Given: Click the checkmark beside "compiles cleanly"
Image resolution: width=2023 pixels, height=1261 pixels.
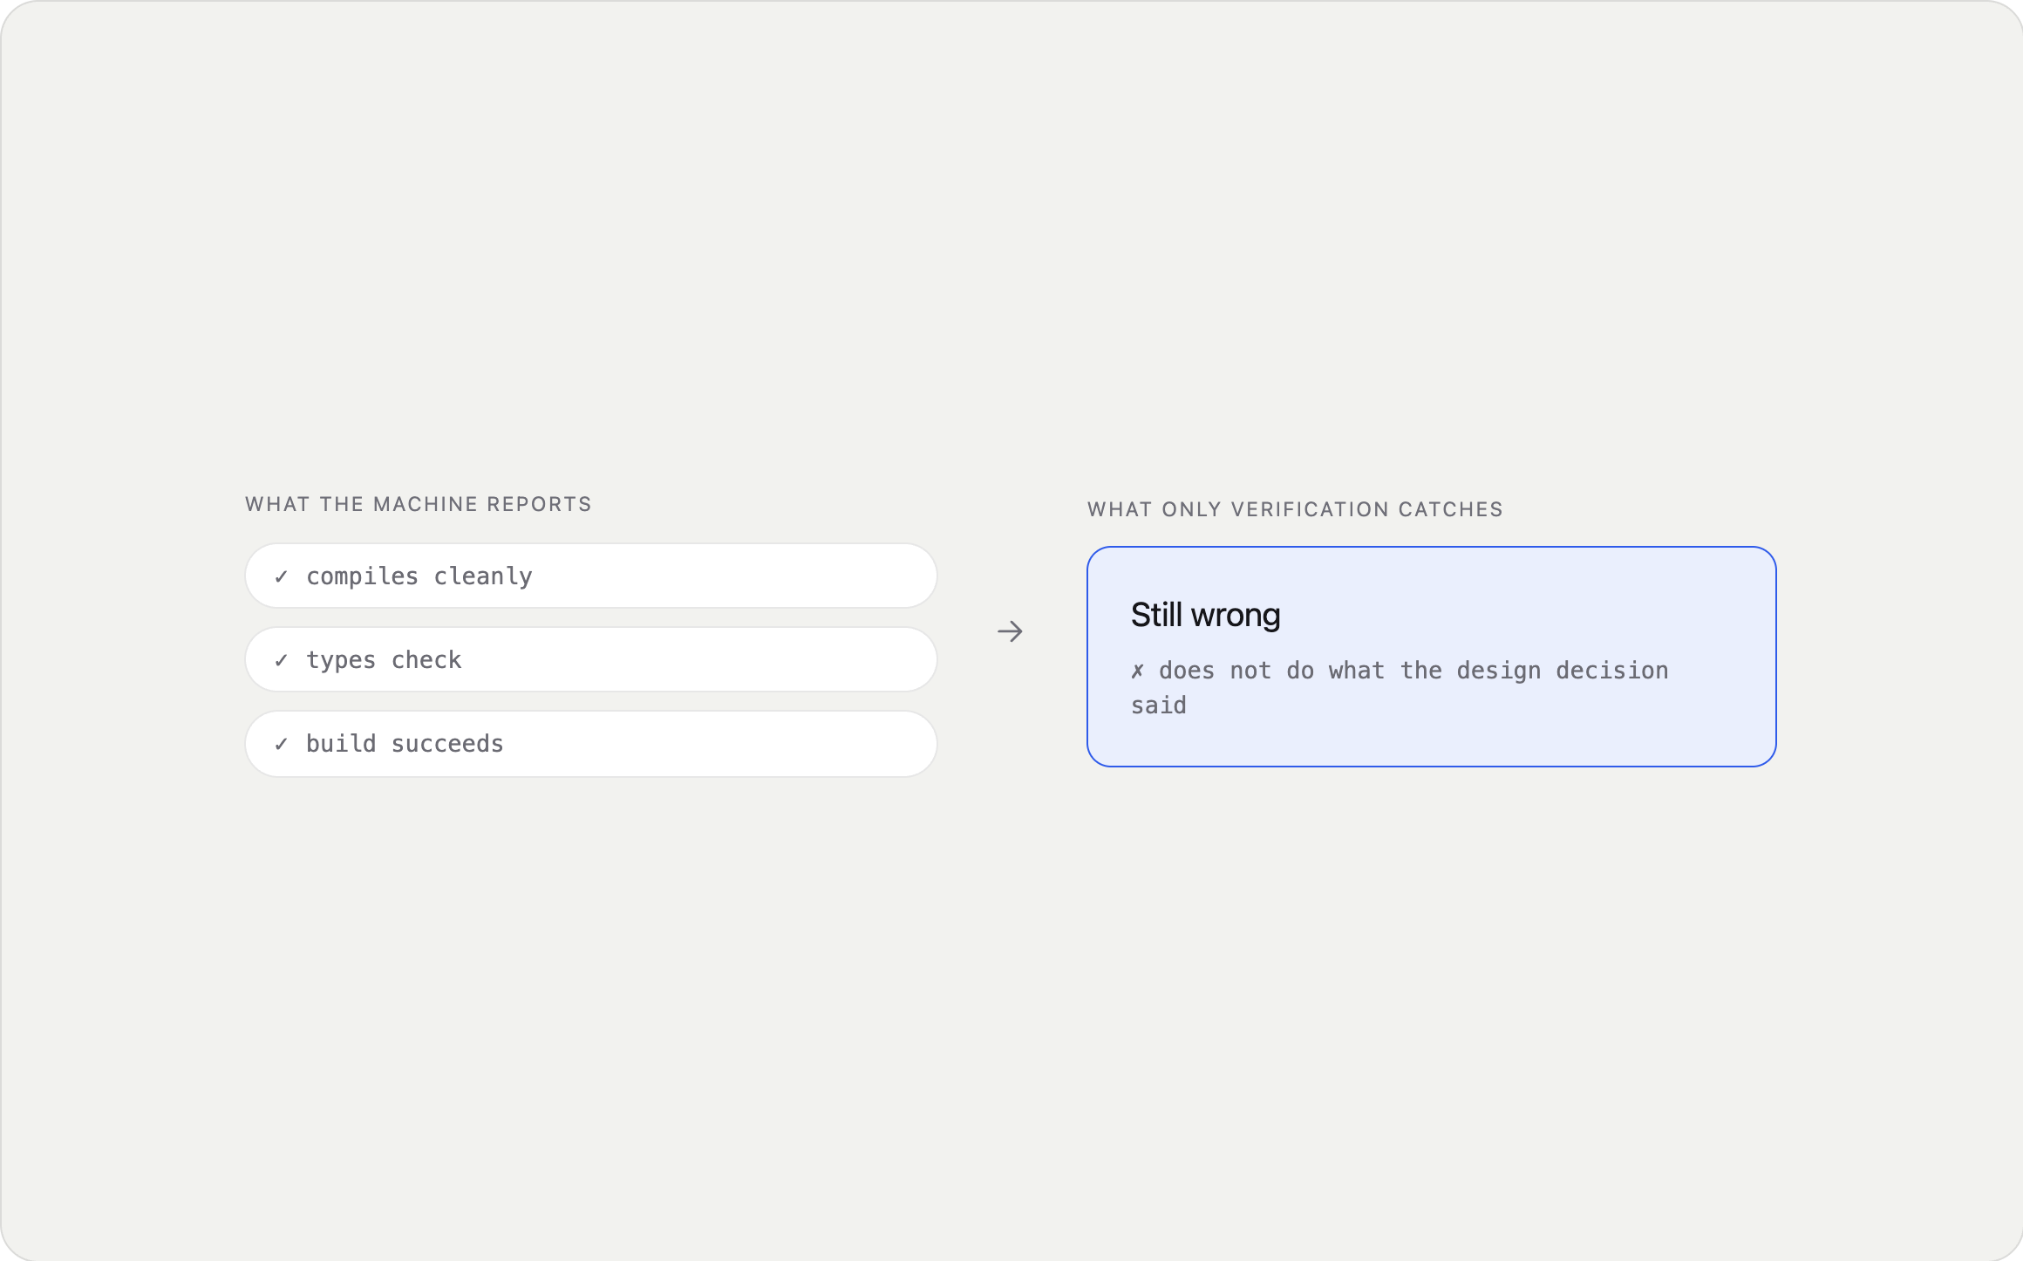Looking at the screenshot, I should [x=281, y=576].
